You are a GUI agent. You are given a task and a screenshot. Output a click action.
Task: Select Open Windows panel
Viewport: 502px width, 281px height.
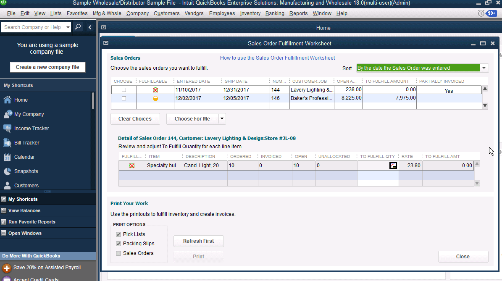pos(48,233)
